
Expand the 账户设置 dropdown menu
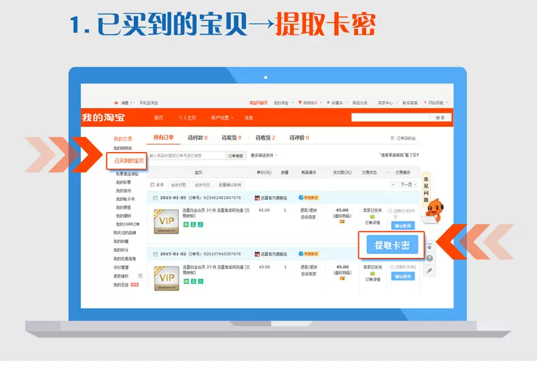(x=222, y=117)
